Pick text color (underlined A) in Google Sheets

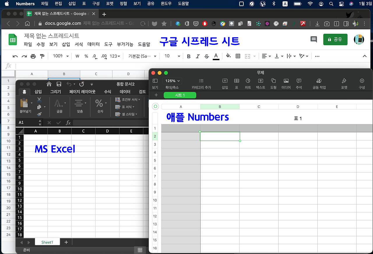[216, 56]
